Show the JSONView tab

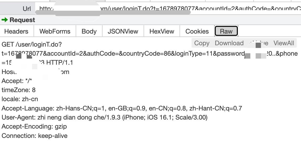click(x=123, y=31)
